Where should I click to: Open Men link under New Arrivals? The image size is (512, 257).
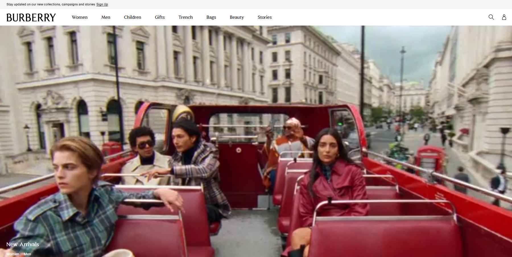pyautogui.click(x=27, y=254)
